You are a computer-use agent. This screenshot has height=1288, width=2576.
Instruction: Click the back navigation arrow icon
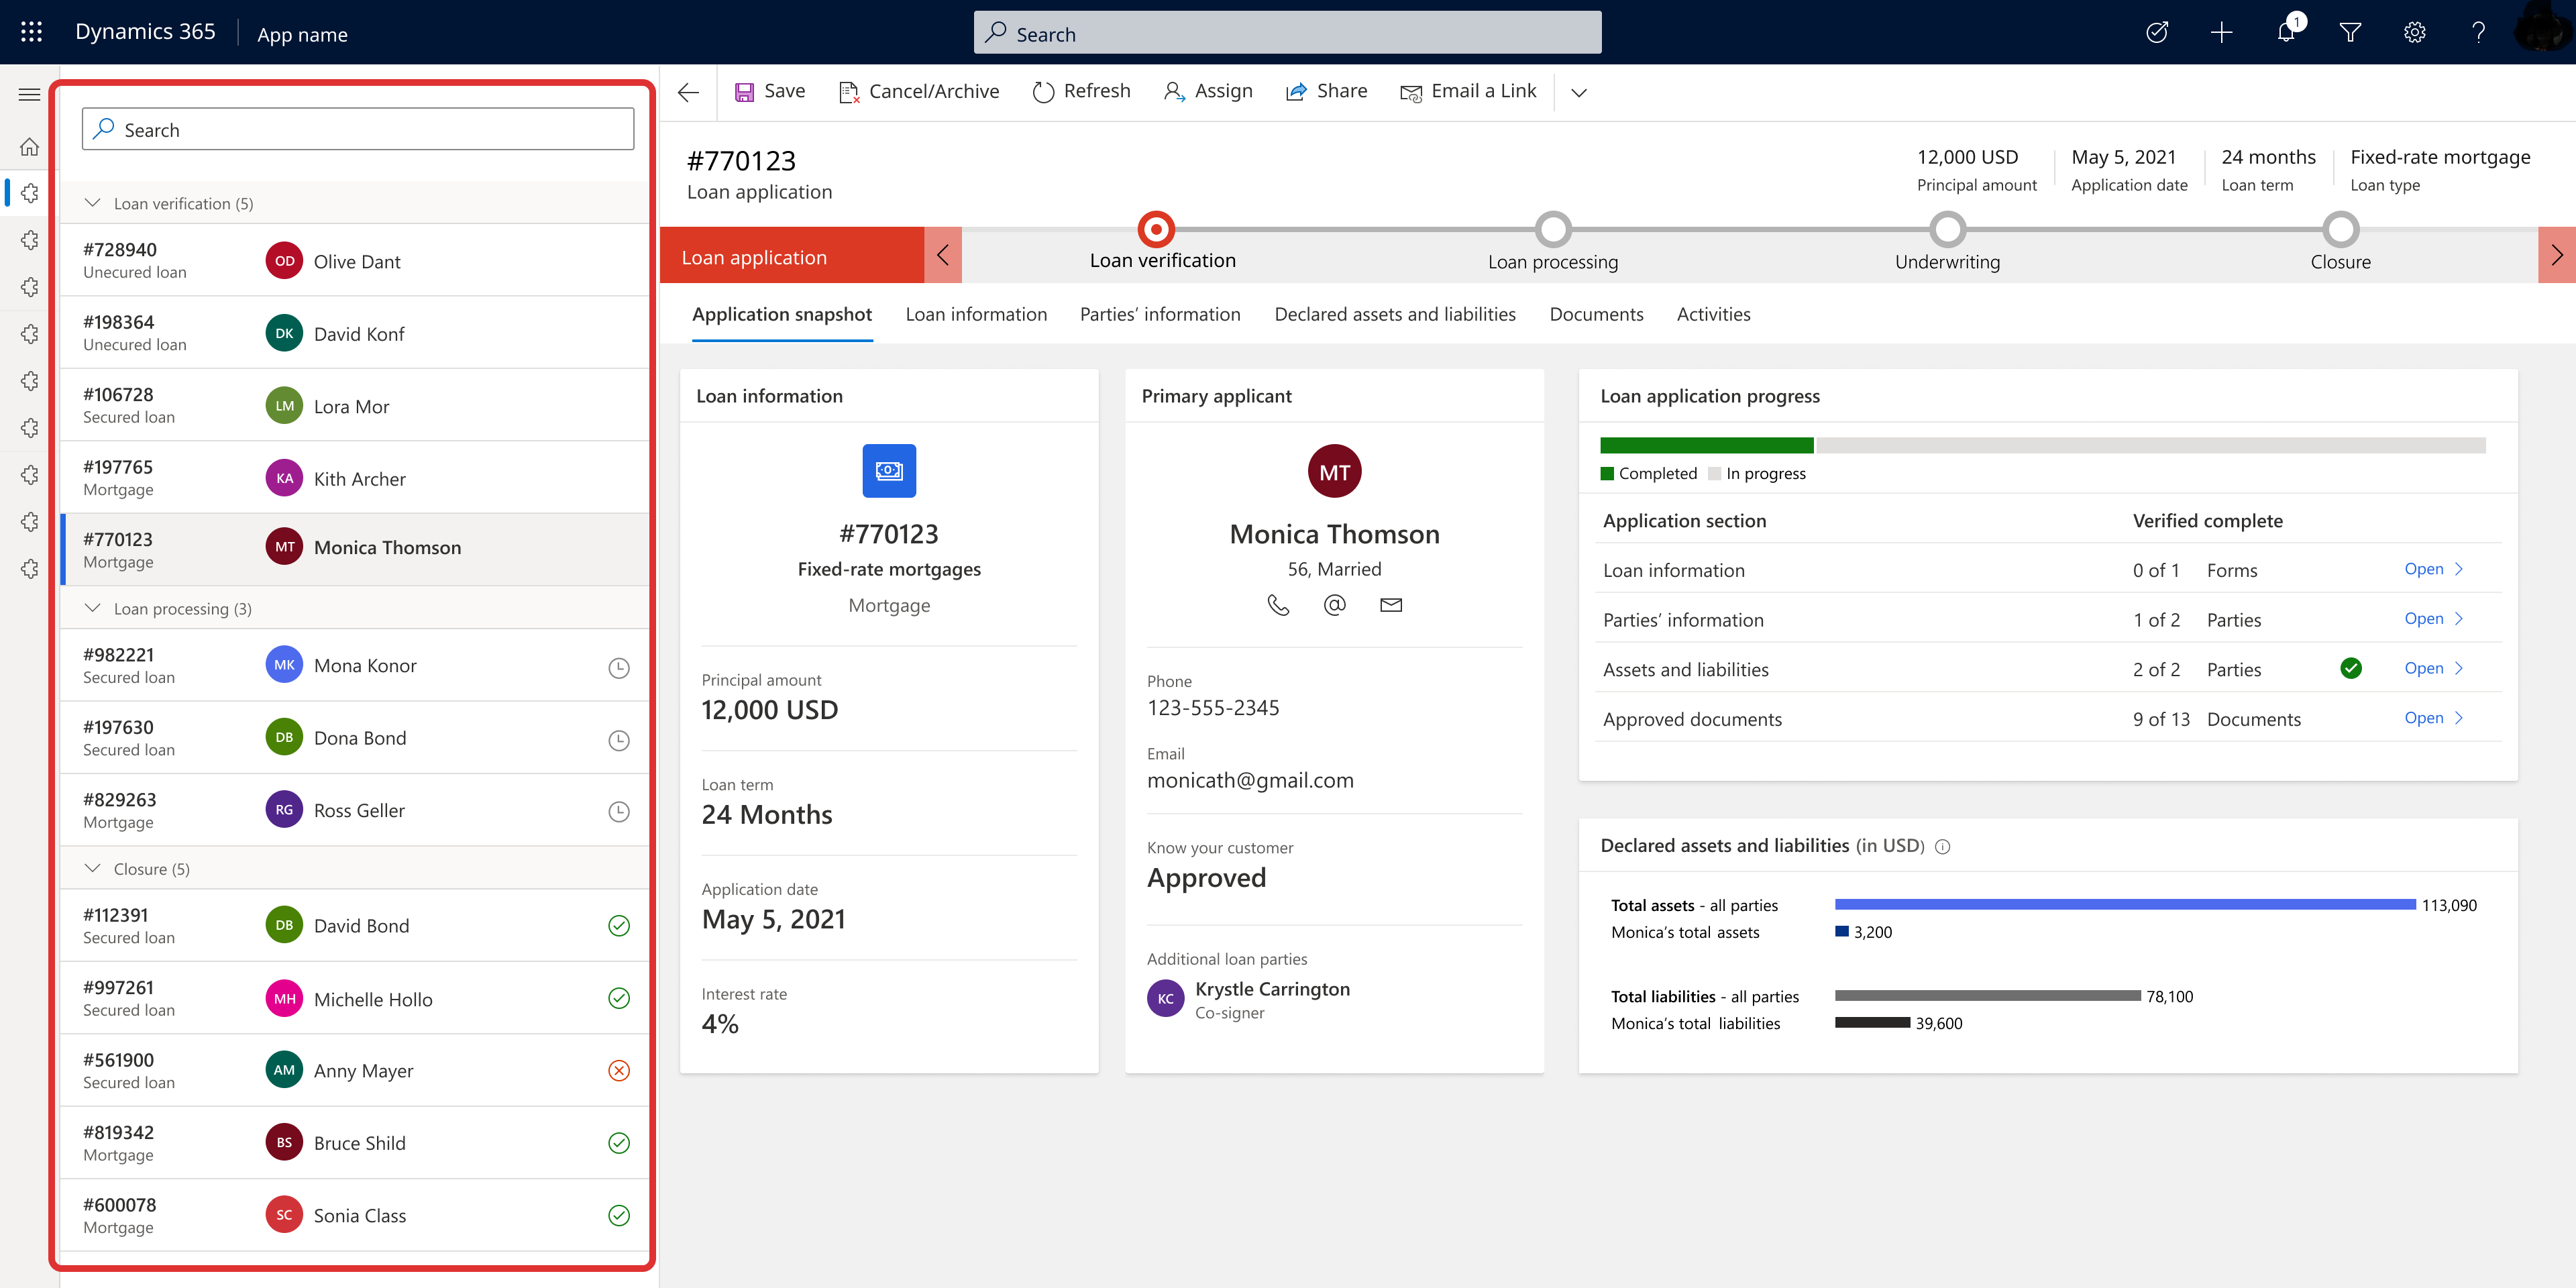[690, 92]
